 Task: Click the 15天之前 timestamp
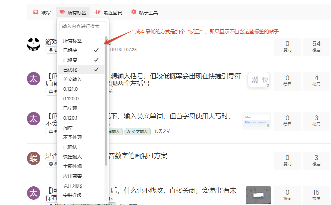point(162,131)
